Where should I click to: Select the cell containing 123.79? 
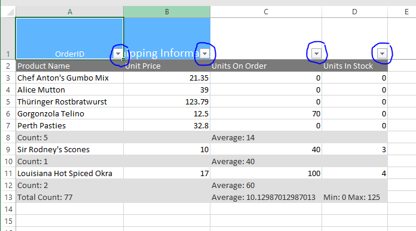167,101
